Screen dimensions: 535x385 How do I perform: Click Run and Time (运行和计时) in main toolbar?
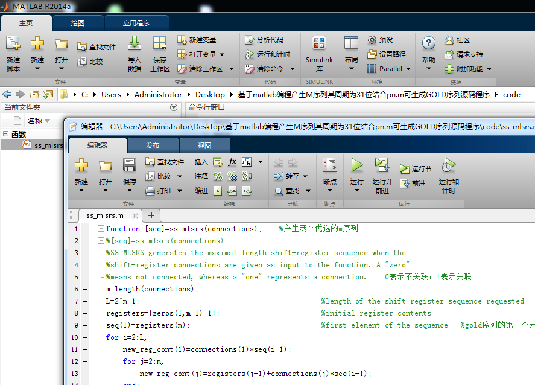268,54
